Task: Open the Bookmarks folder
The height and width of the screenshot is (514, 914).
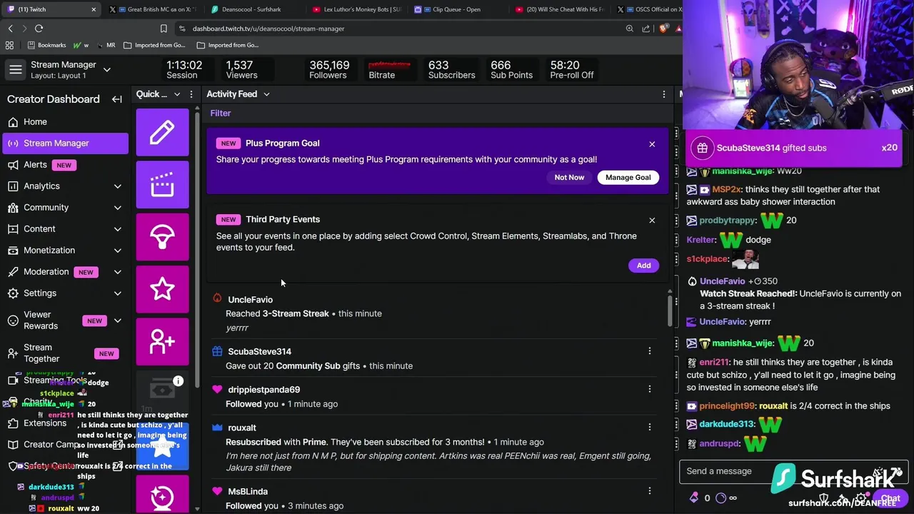Action: pyautogui.click(x=46, y=45)
